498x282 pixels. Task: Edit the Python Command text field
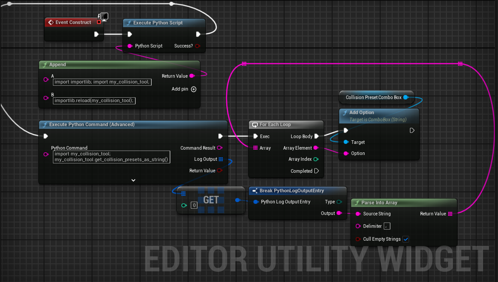pyautogui.click(x=112, y=157)
